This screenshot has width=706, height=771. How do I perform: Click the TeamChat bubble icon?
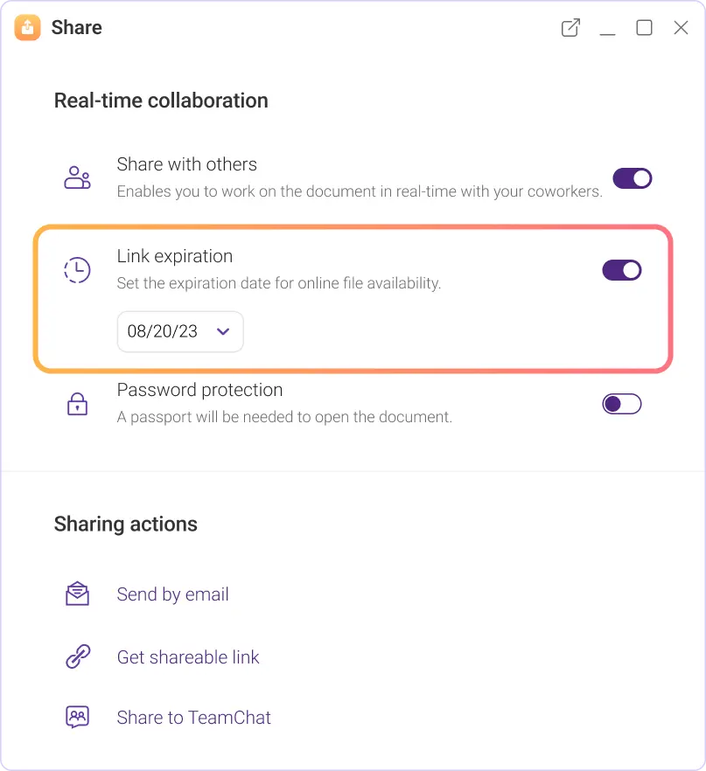coord(78,718)
